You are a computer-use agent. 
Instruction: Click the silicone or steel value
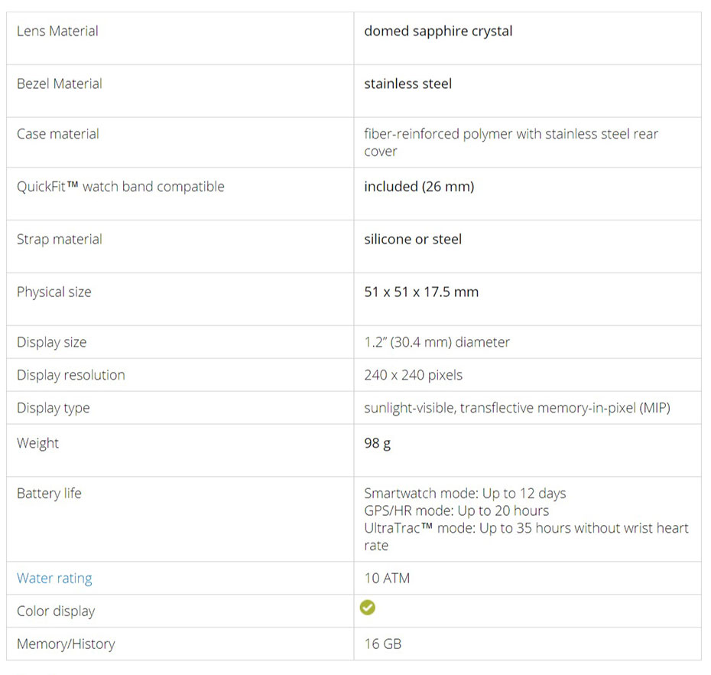tap(413, 240)
